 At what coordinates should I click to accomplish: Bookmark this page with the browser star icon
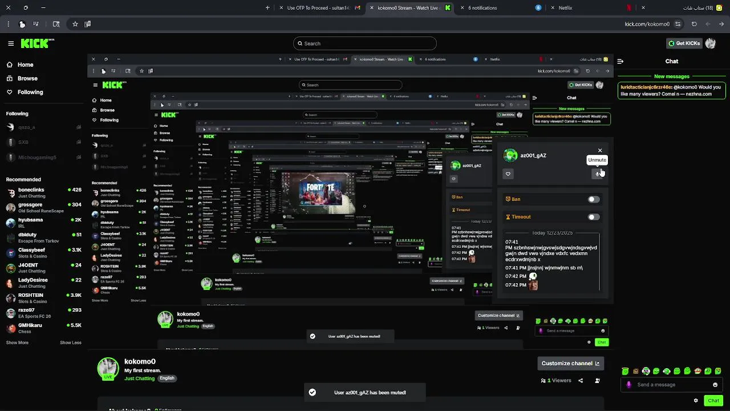tap(75, 24)
